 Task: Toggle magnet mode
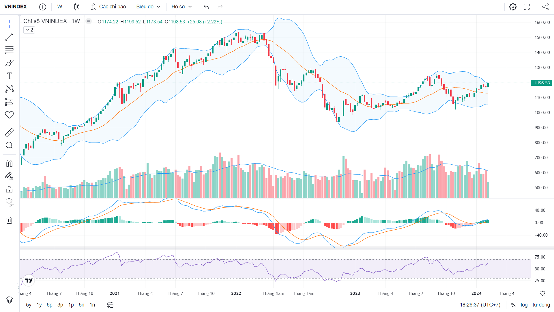[x=10, y=164]
